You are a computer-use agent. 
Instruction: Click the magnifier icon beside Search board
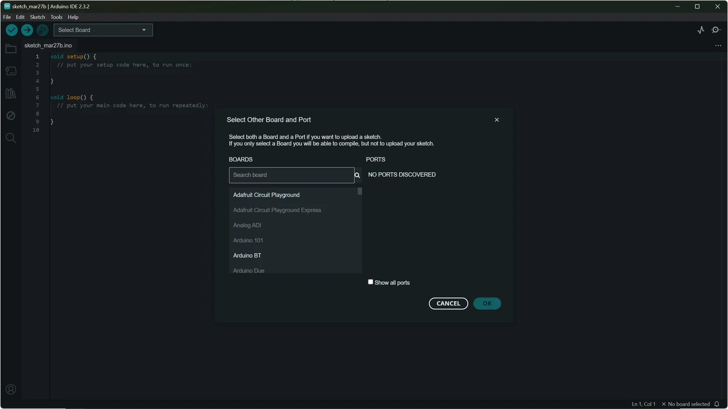click(x=357, y=175)
